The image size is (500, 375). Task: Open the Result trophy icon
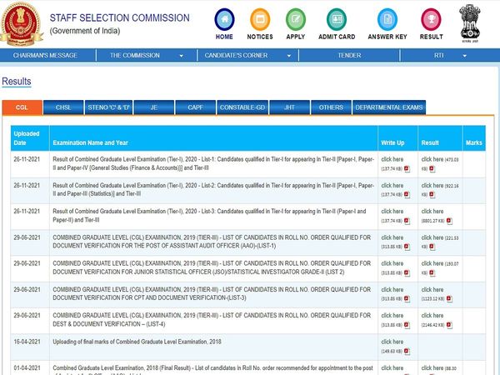pos(431,19)
